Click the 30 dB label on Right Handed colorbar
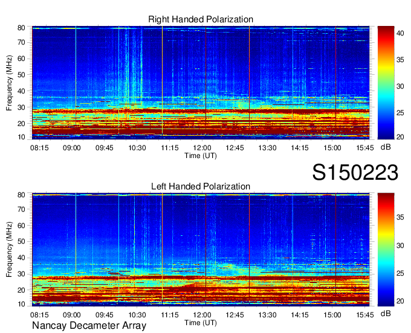 point(400,86)
